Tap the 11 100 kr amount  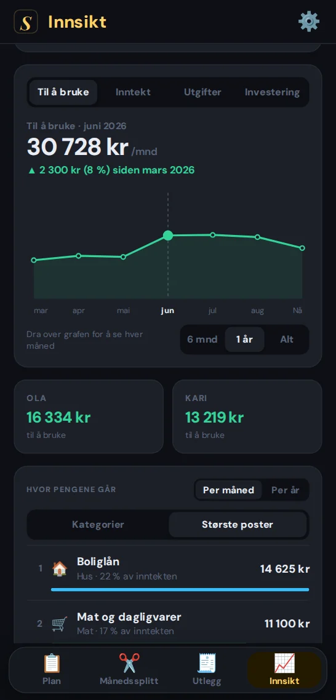[x=287, y=624]
